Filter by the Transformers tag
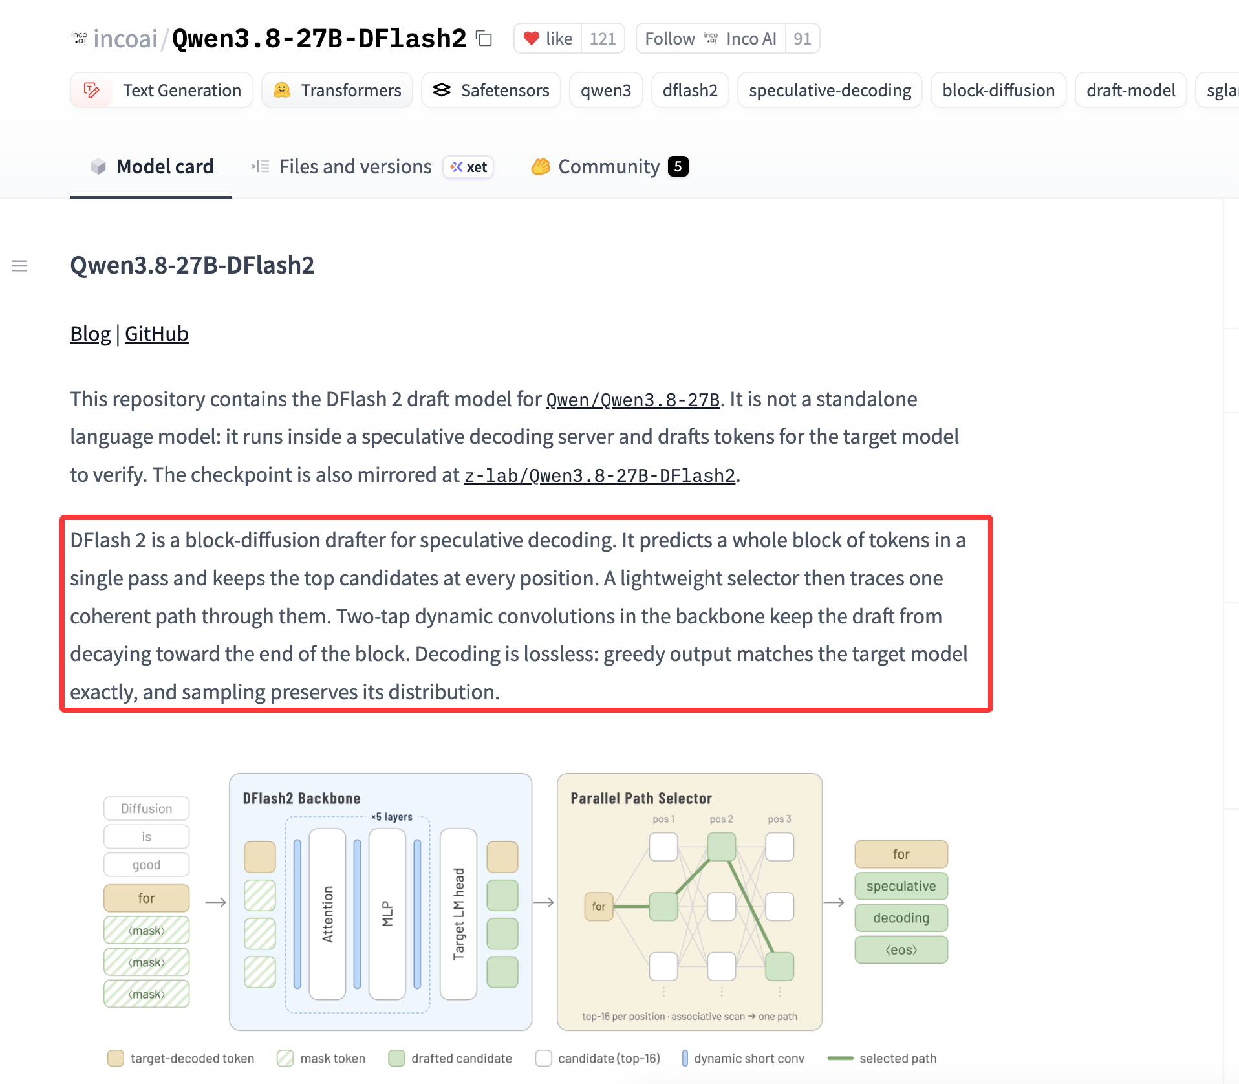1239x1084 pixels. coord(338,91)
